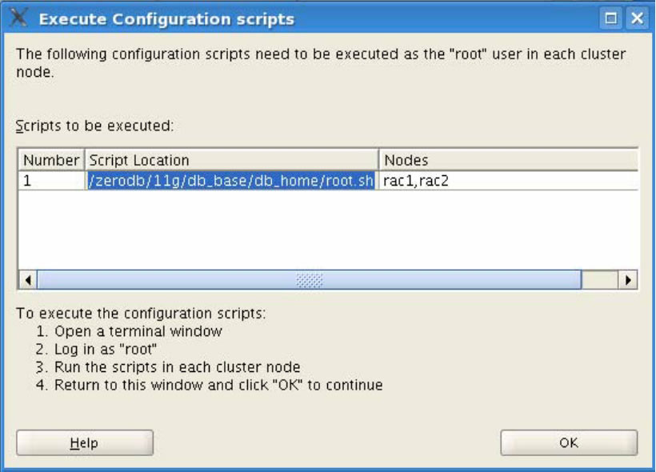
Task: Click the X window menu icon in title bar
Action: click(x=19, y=18)
